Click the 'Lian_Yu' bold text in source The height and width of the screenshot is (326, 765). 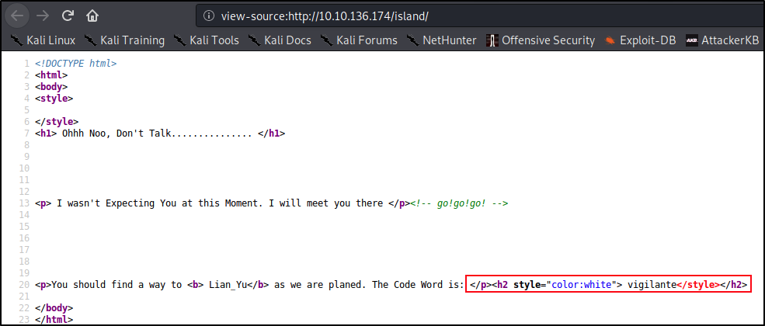coord(226,285)
